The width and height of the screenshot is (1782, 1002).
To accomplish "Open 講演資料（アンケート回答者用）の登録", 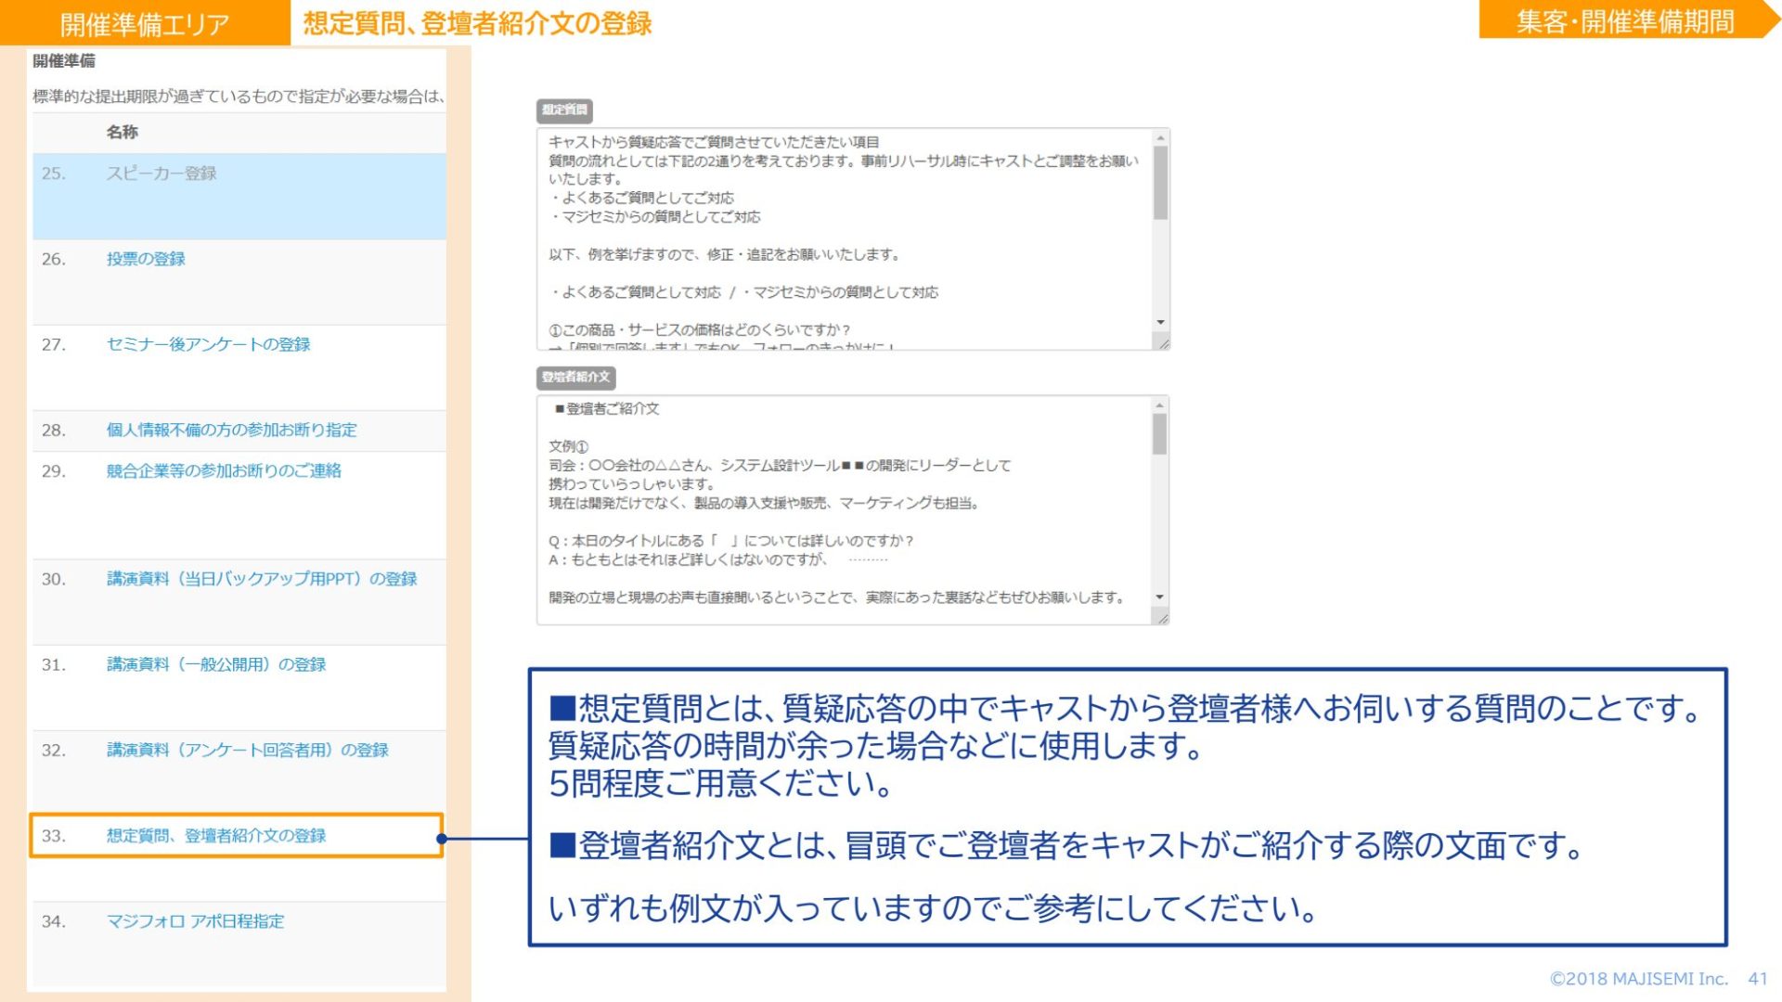I will [247, 750].
